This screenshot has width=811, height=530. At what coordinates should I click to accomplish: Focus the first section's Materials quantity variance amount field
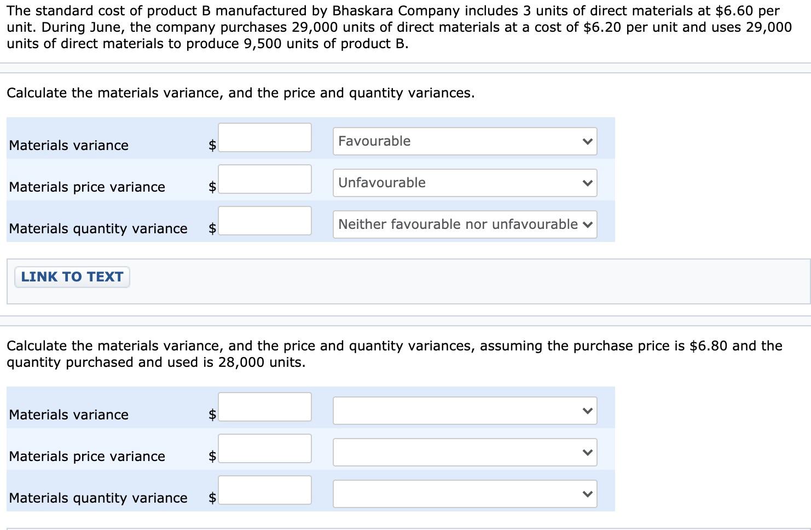265,221
